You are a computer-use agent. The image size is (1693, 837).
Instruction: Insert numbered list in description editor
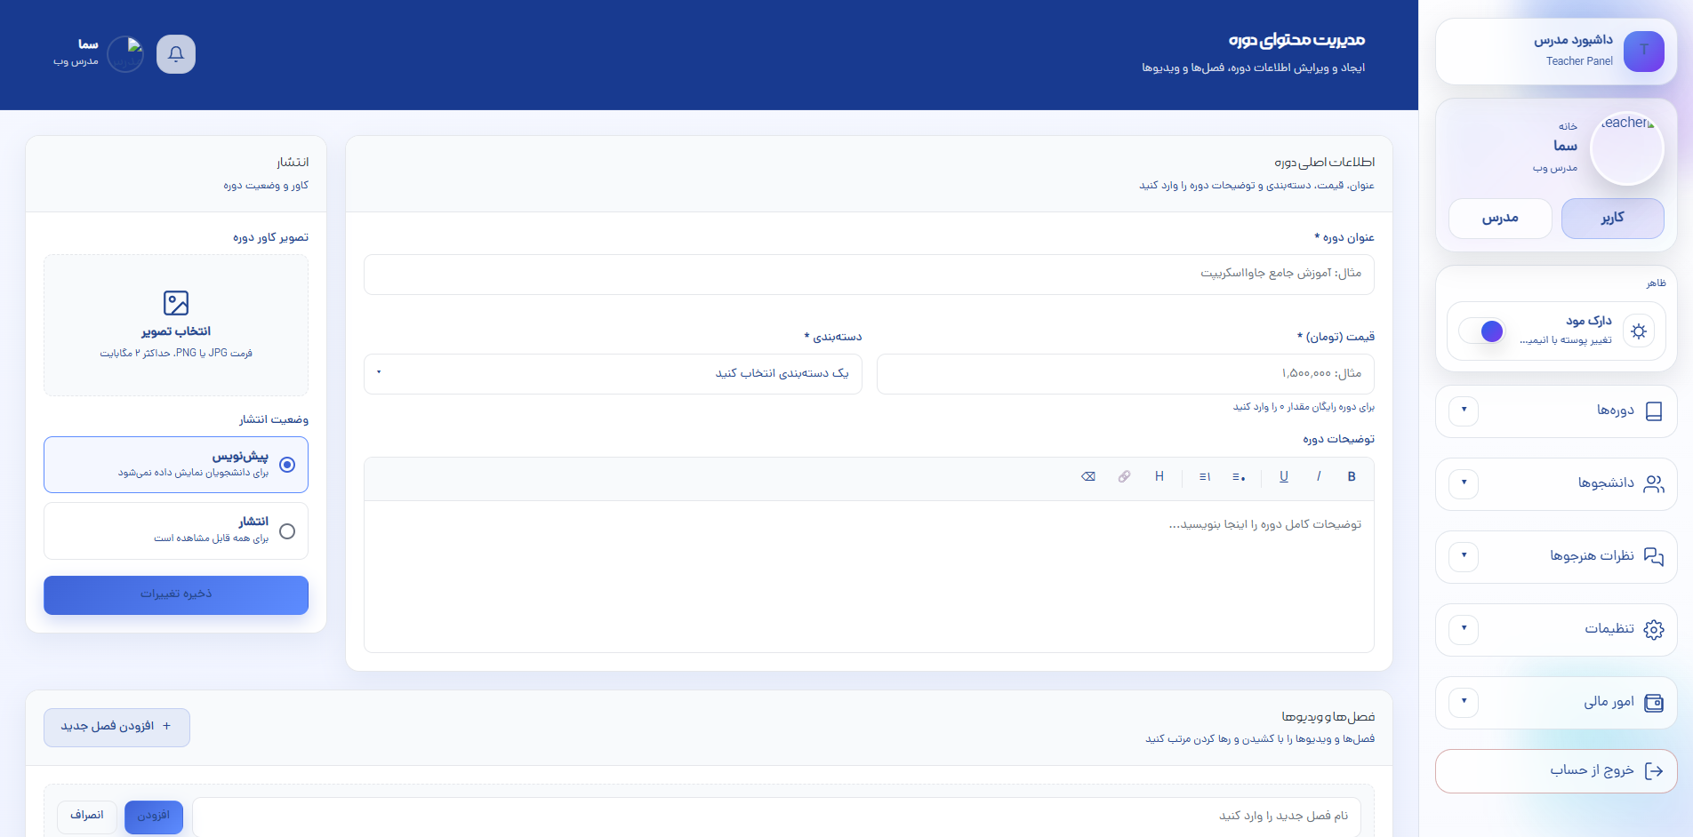pos(1205,477)
